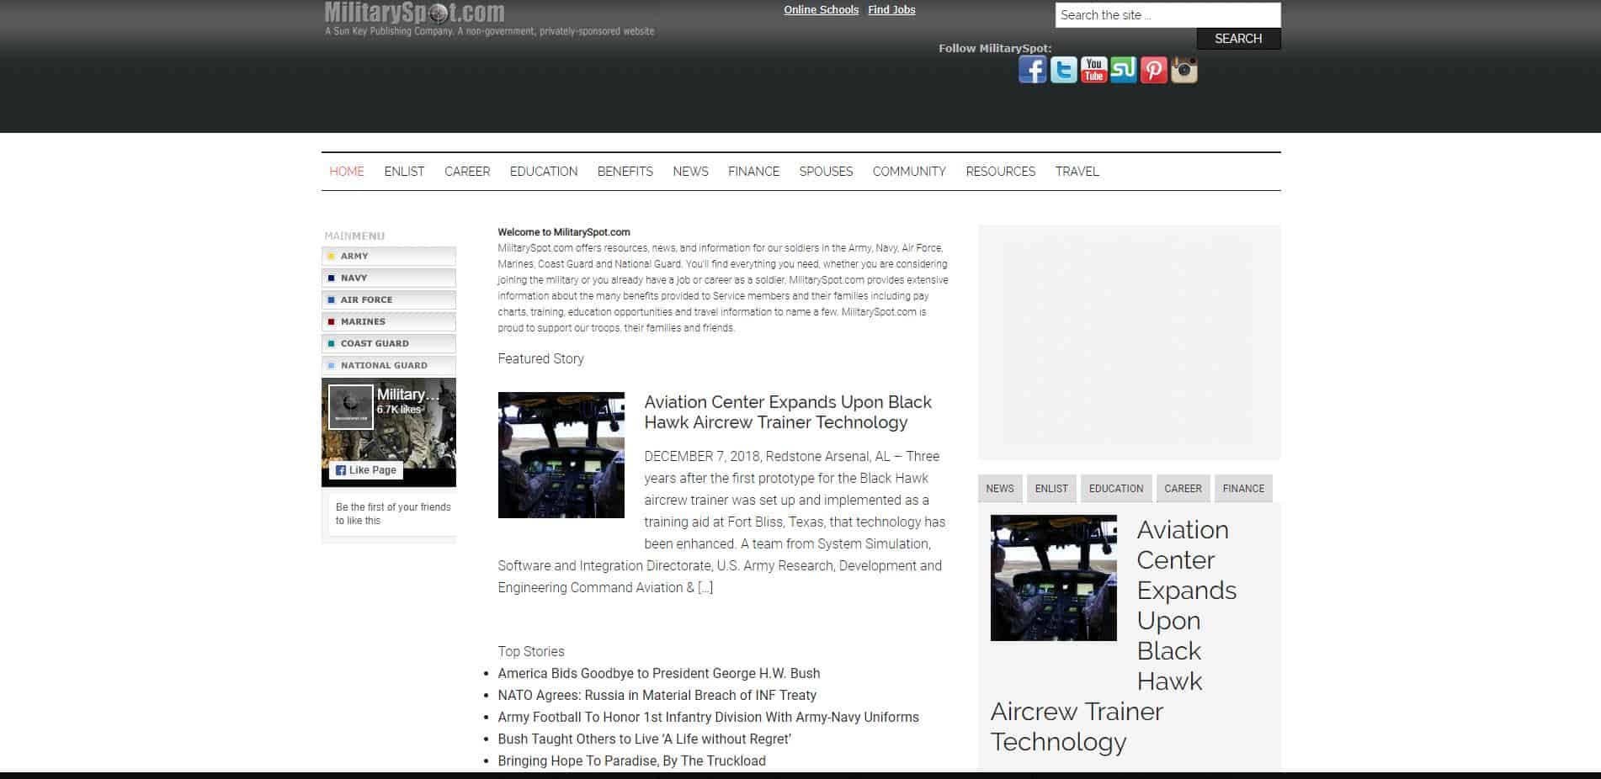Image resolution: width=1601 pixels, height=779 pixels.
Task: Open story Bush Taught Others to Live
Action: pyautogui.click(x=645, y=739)
